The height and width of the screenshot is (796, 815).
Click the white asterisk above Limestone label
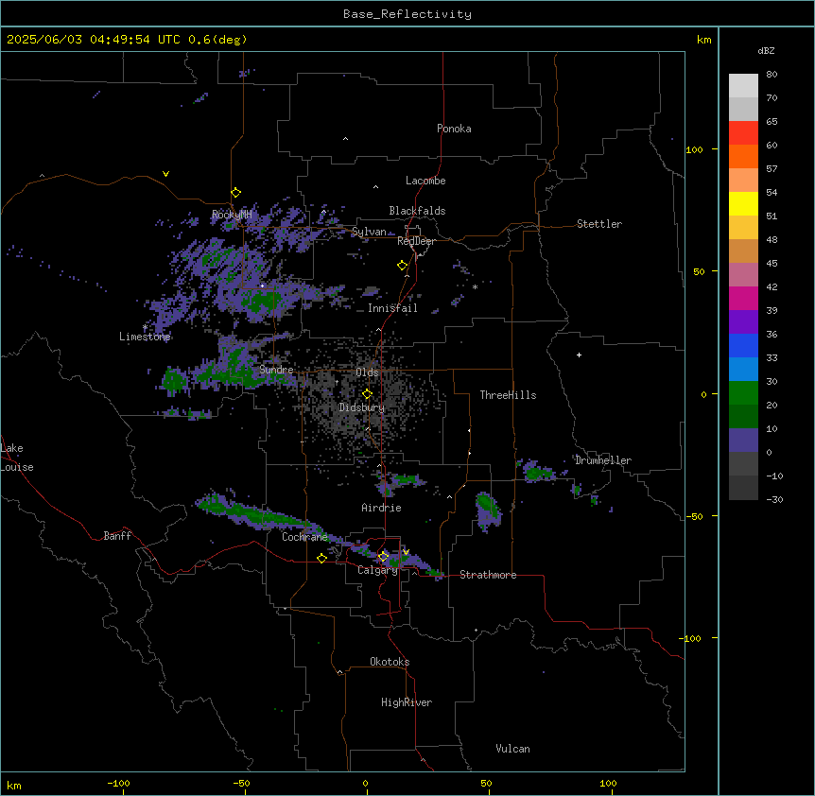coord(145,327)
